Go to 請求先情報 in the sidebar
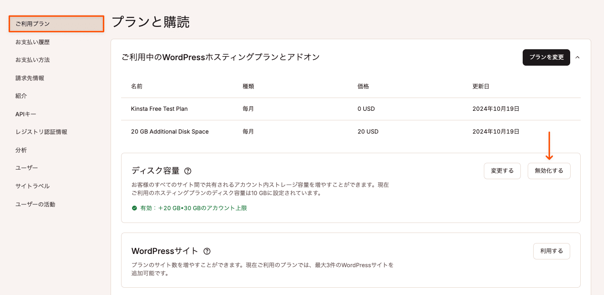 point(30,78)
